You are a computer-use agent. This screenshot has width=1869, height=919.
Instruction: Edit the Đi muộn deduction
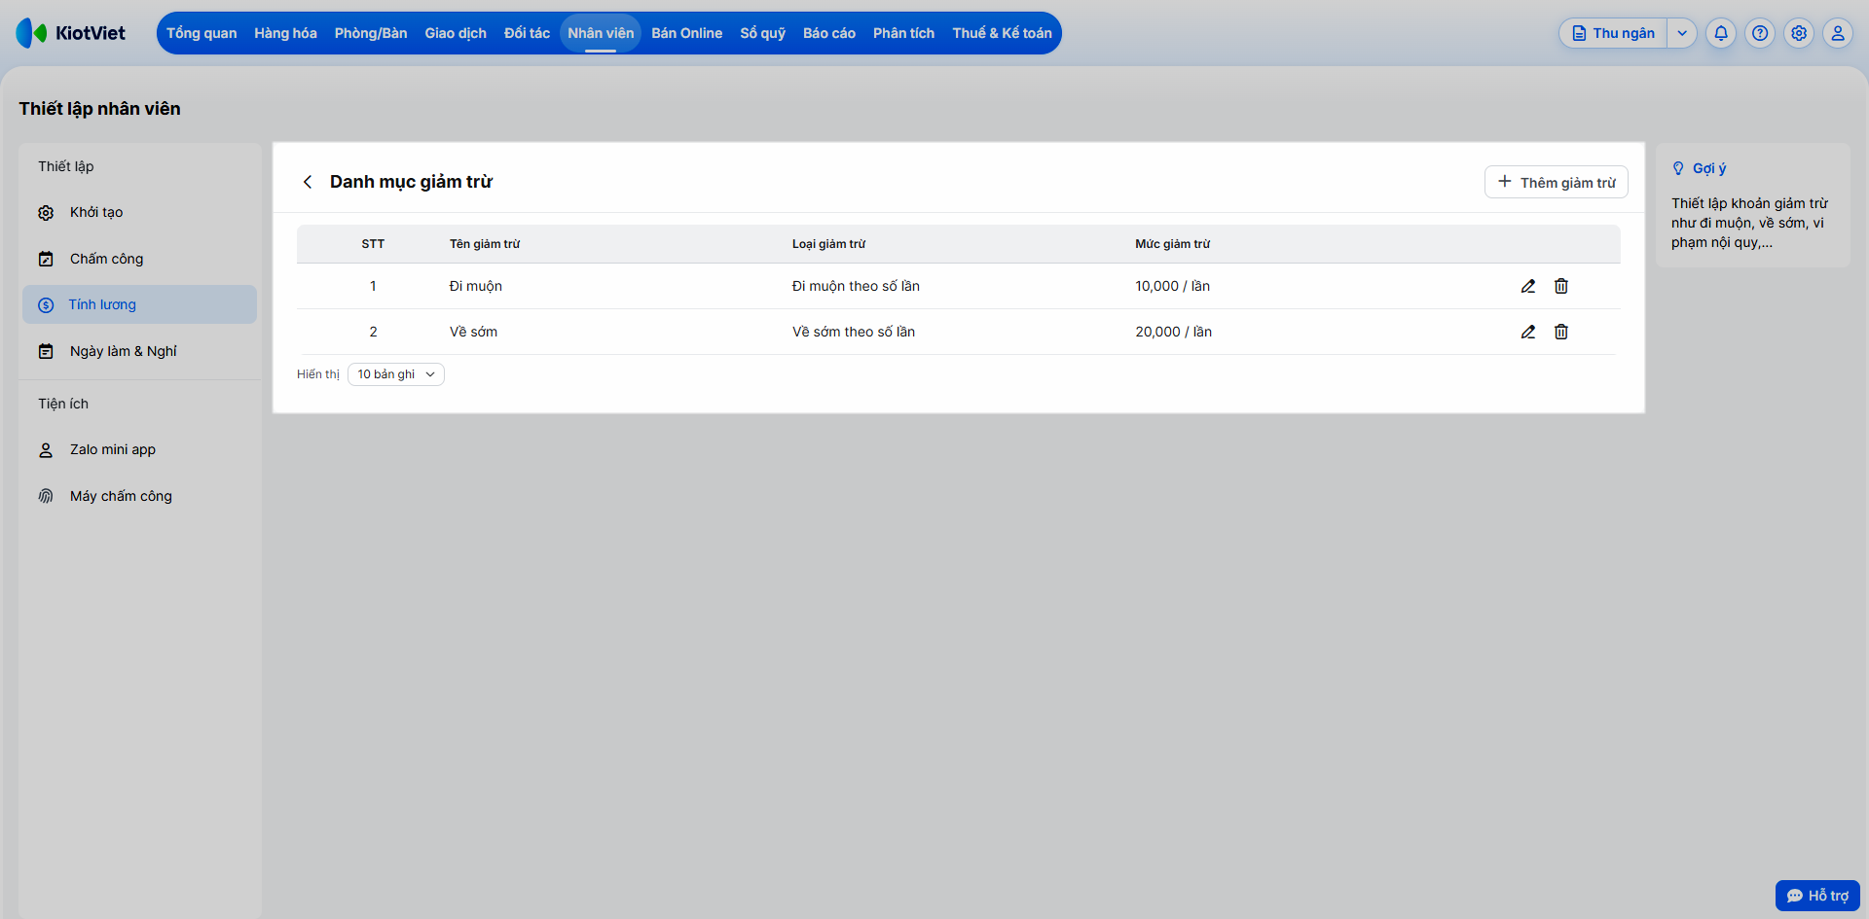point(1528,286)
